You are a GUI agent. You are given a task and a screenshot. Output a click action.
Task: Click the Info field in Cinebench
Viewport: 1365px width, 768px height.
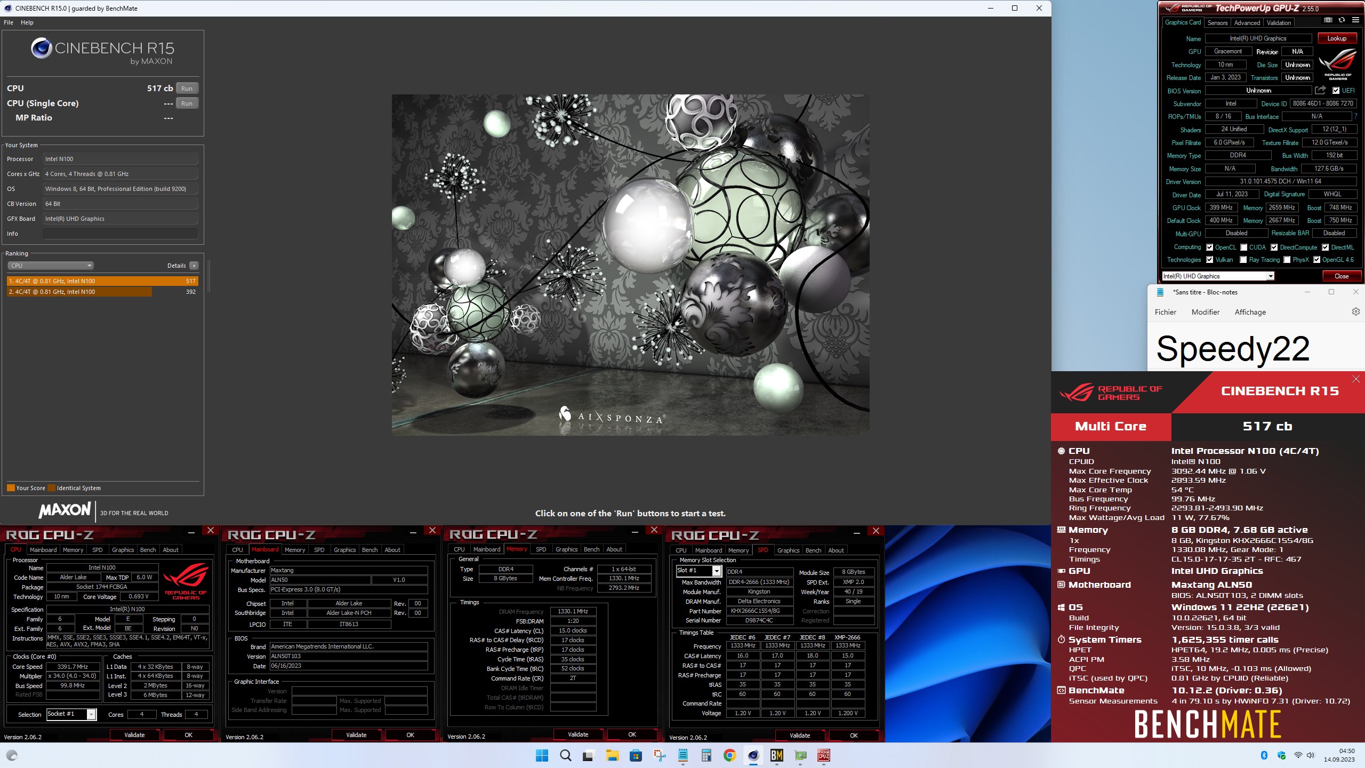coord(121,234)
